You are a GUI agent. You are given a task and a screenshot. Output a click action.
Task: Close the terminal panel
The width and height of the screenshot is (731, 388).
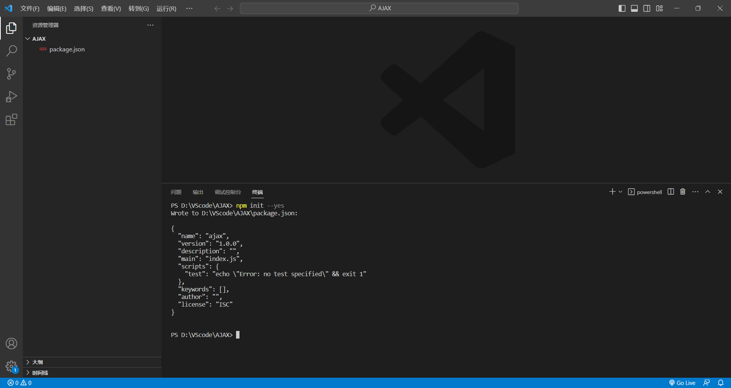[720, 192]
